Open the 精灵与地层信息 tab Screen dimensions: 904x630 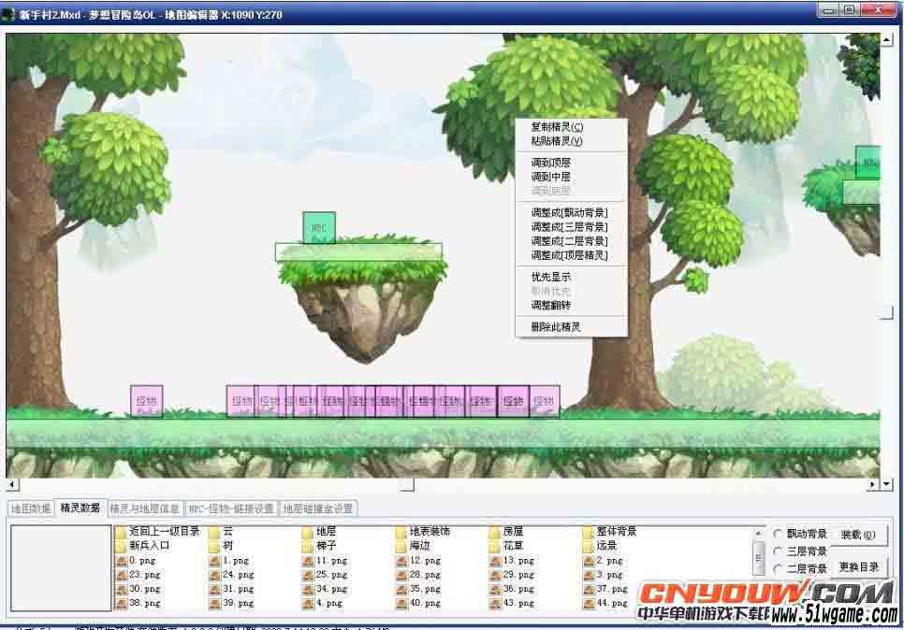pyautogui.click(x=145, y=508)
